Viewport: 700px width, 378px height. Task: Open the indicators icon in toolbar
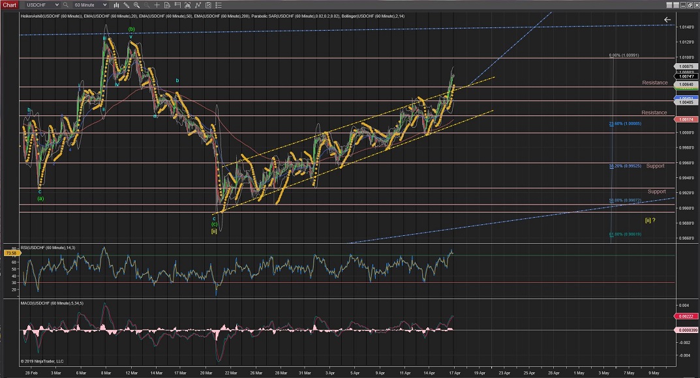187,5
